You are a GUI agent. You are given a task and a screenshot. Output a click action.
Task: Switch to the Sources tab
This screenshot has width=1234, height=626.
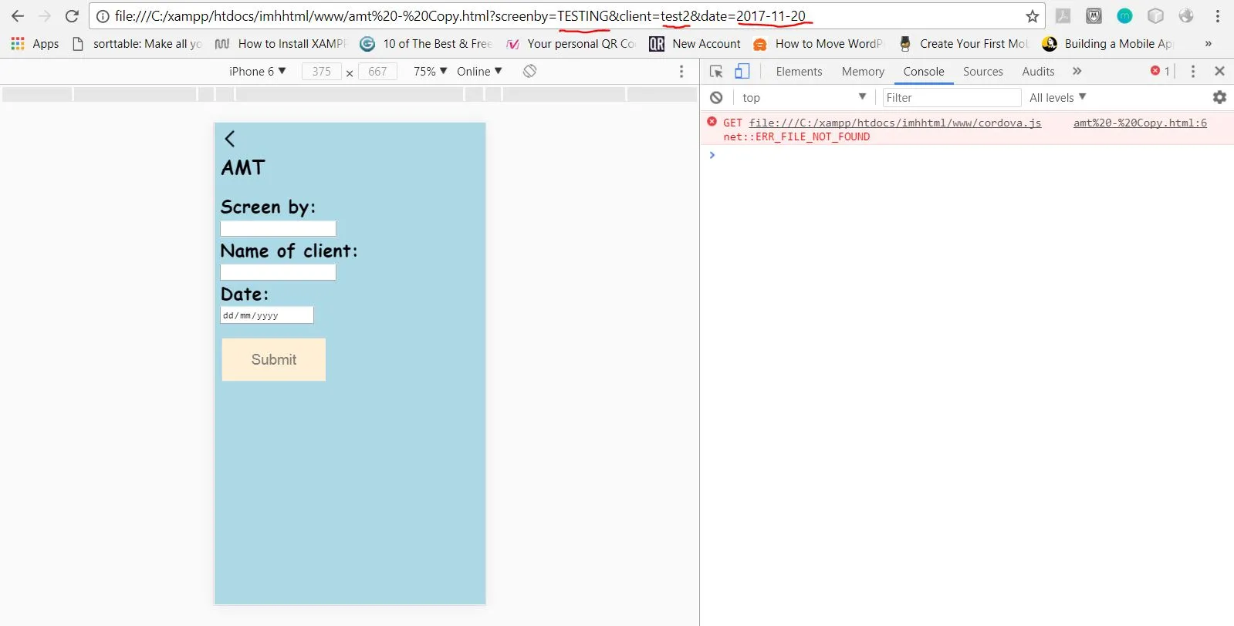click(982, 71)
